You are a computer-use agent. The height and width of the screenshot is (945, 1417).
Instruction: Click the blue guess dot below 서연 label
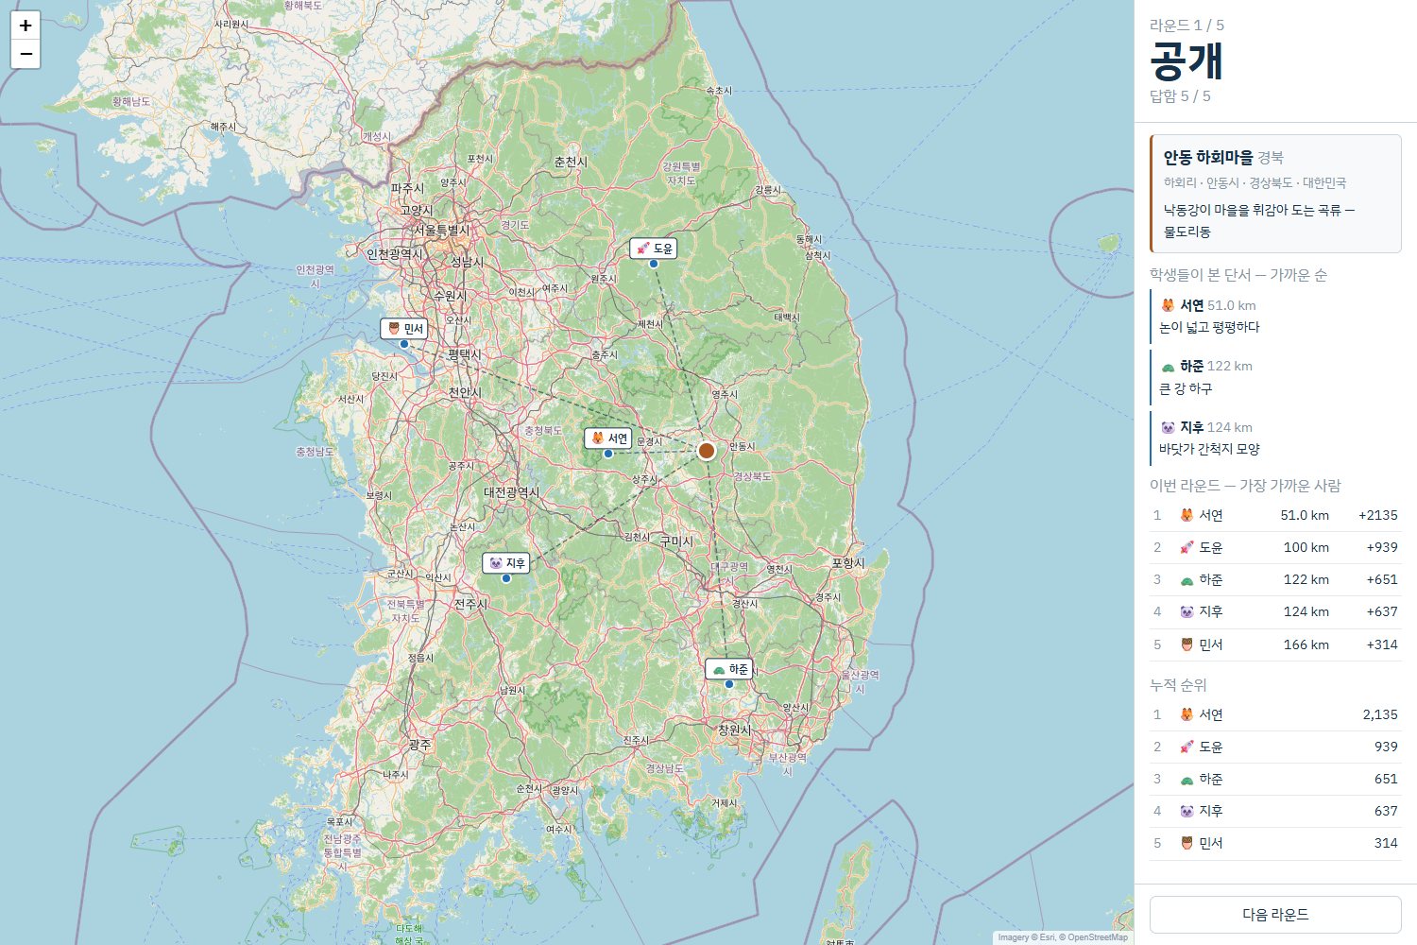coord(608,454)
